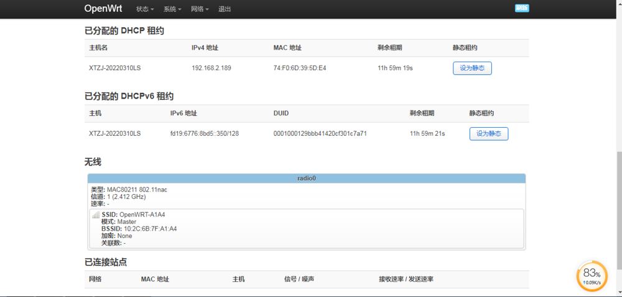This screenshot has width=622, height=297.
Task: Open the 状态 dropdown menu
Action: [145, 9]
